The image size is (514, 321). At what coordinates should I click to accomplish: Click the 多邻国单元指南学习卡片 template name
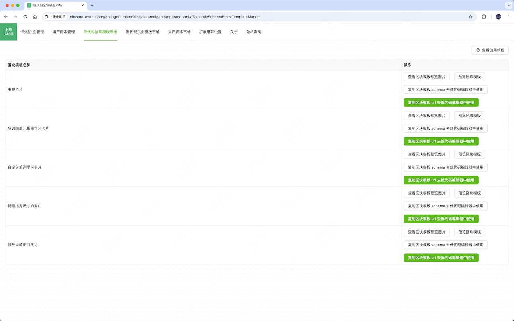point(29,128)
